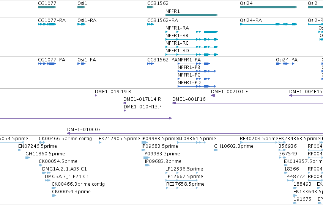323x205 pixels.
Task: Select the LP12667.5prime EST label
Action: click(184, 177)
